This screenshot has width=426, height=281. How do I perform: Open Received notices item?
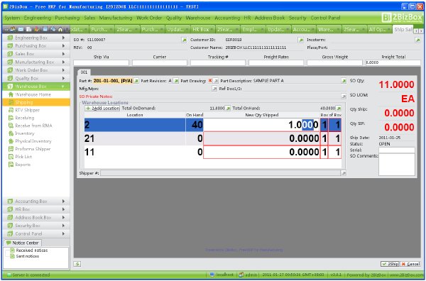32,250
